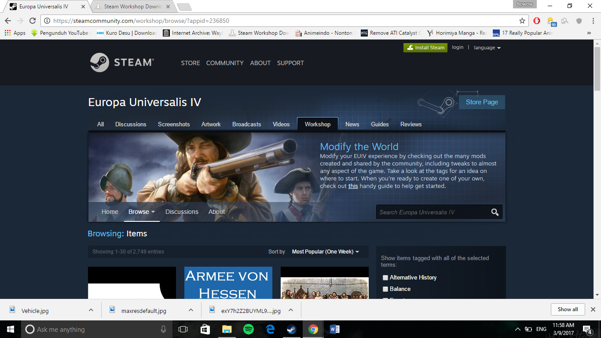Open Task View in the taskbar
This screenshot has height=338, width=601.
[183, 329]
